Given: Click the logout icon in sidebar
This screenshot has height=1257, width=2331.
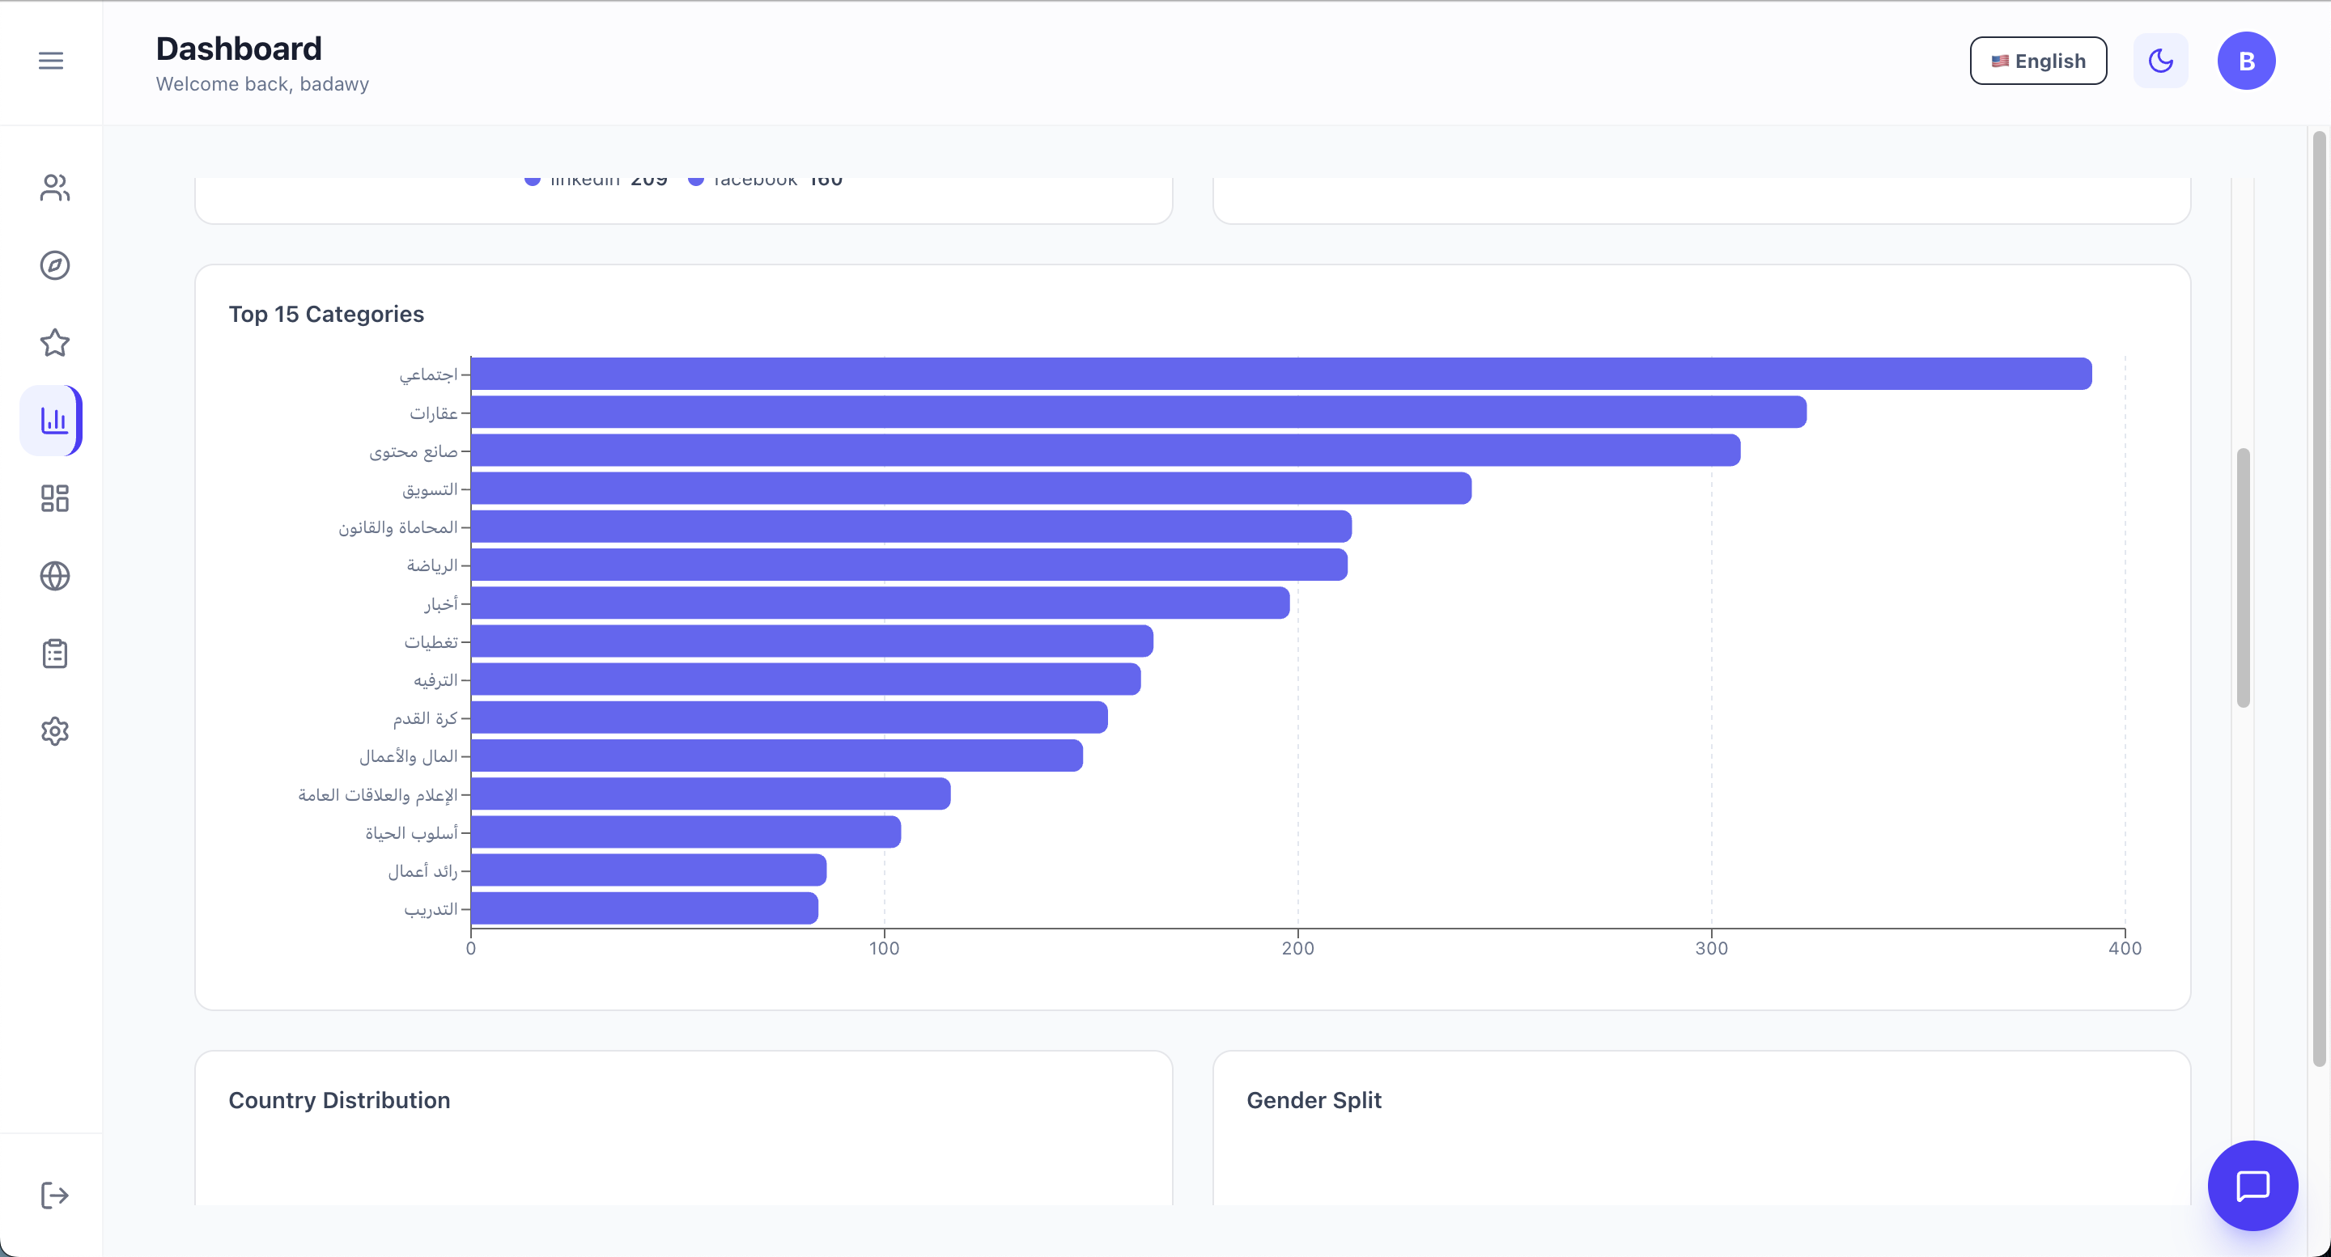Looking at the screenshot, I should pyautogui.click(x=54, y=1196).
